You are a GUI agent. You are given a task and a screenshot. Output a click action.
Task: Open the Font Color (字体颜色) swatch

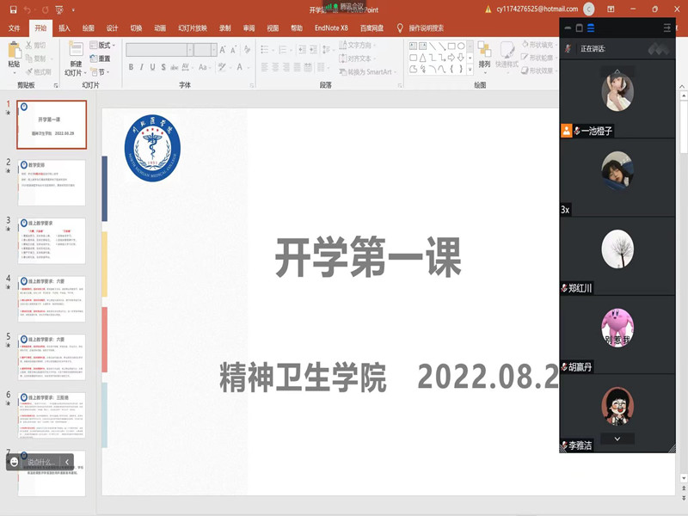(x=239, y=66)
